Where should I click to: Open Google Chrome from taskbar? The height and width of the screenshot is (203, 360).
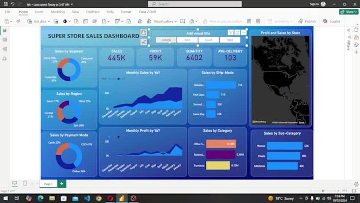click(x=98, y=198)
